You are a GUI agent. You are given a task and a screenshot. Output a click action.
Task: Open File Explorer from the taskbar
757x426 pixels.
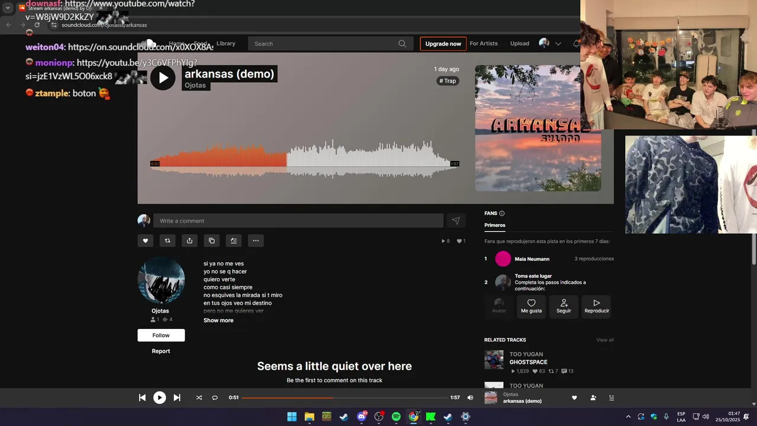(x=309, y=417)
